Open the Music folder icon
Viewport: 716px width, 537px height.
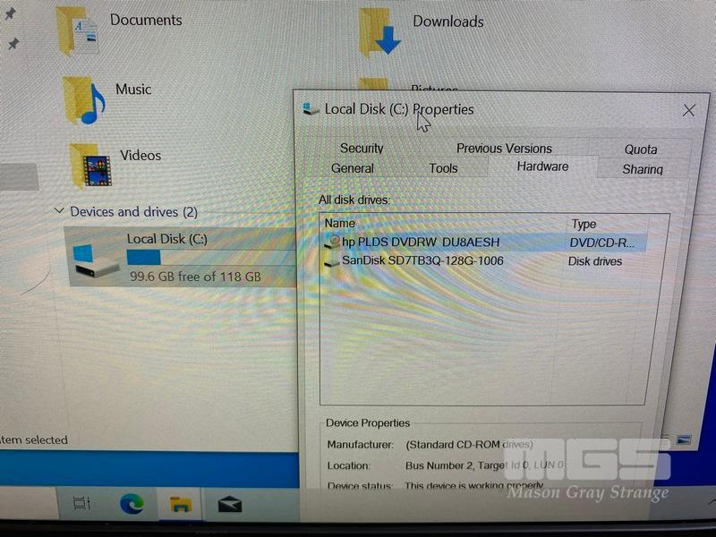[x=83, y=99]
